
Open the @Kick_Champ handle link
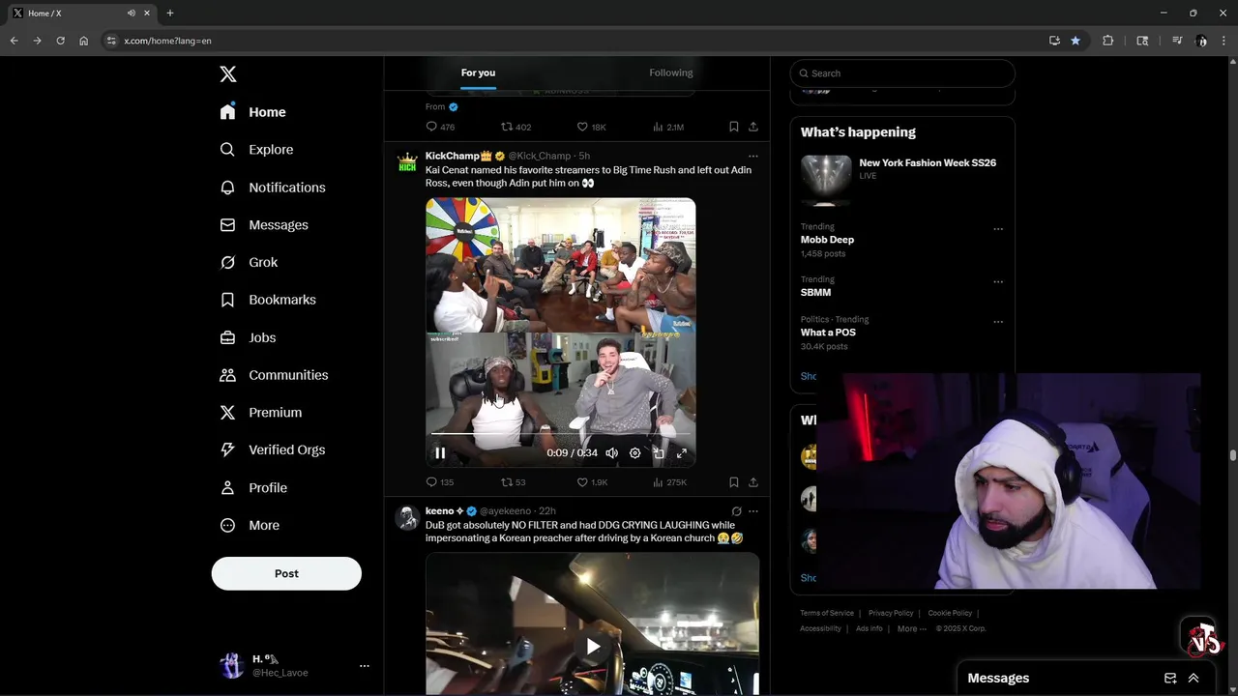click(x=540, y=156)
